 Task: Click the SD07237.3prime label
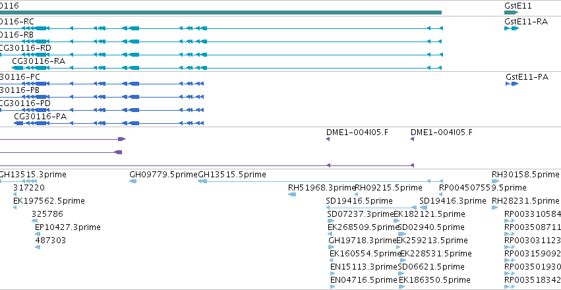click(361, 214)
